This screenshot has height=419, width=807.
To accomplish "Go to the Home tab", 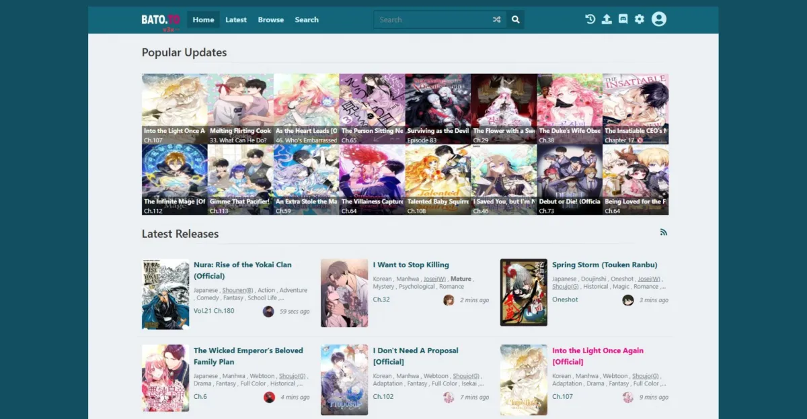I will pos(203,20).
